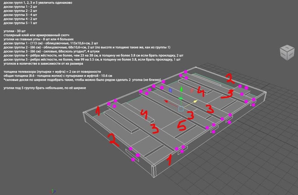
Task: Click the blue plane handle of the manipulator
Action: coord(170,90)
